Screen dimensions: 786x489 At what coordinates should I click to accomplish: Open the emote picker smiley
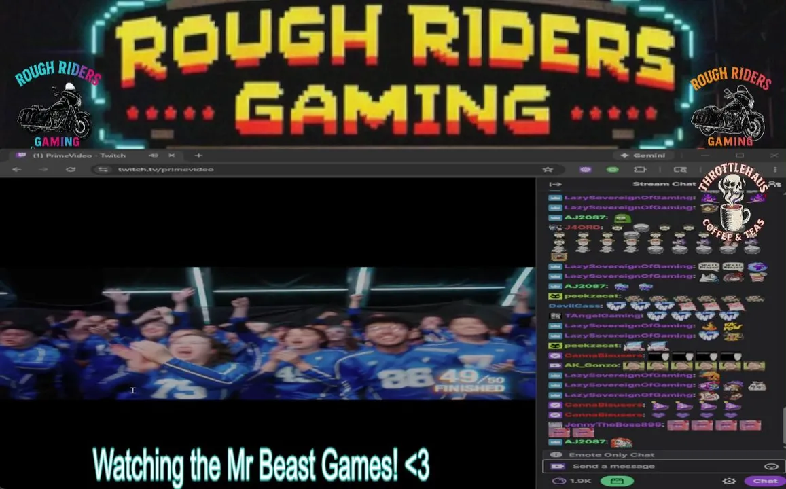pos(770,467)
